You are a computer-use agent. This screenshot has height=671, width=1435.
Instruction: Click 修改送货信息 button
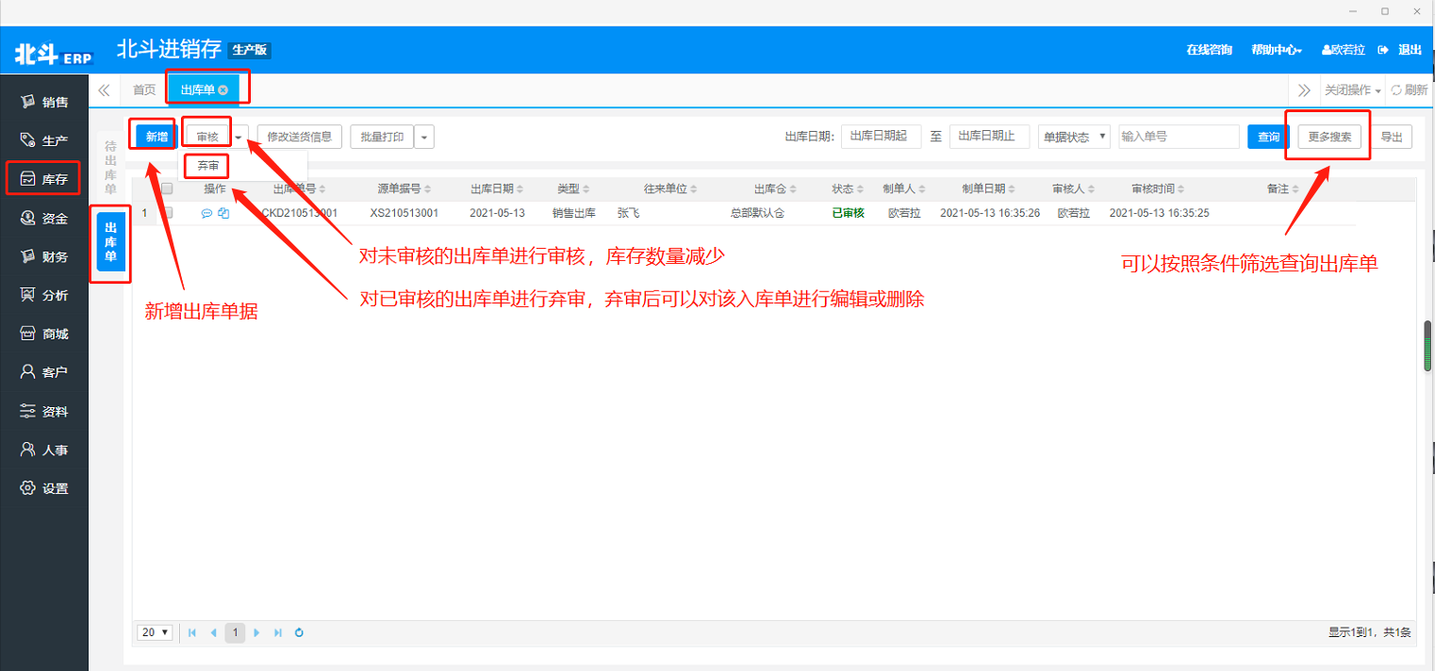pyautogui.click(x=299, y=138)
